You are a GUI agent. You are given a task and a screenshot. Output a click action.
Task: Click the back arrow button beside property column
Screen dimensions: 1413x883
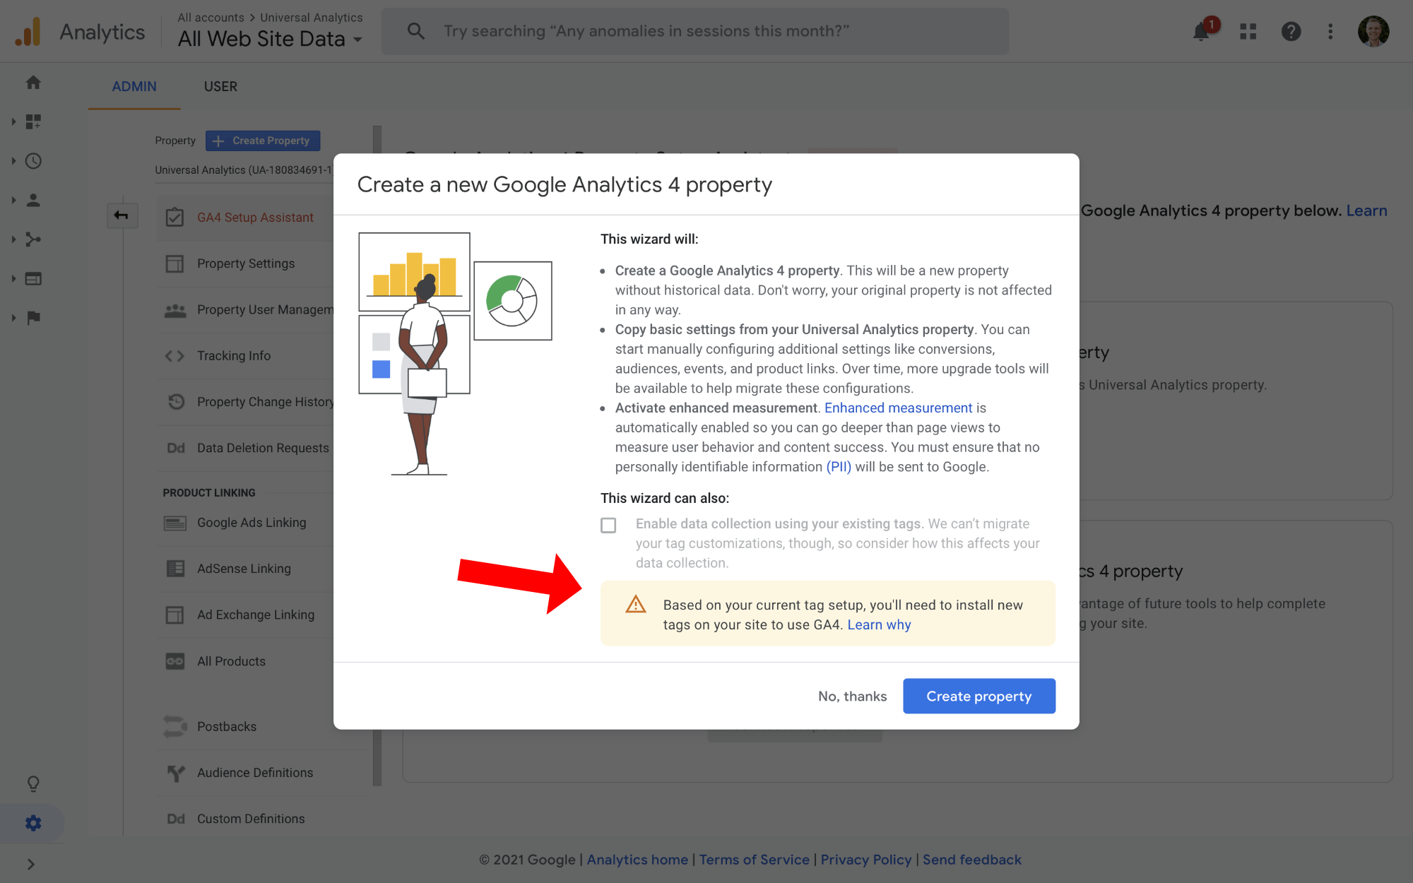(x=122, y=215)
